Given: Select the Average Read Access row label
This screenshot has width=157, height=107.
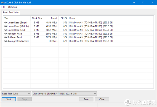Looking at the screenshot, I should pos(18,41).
